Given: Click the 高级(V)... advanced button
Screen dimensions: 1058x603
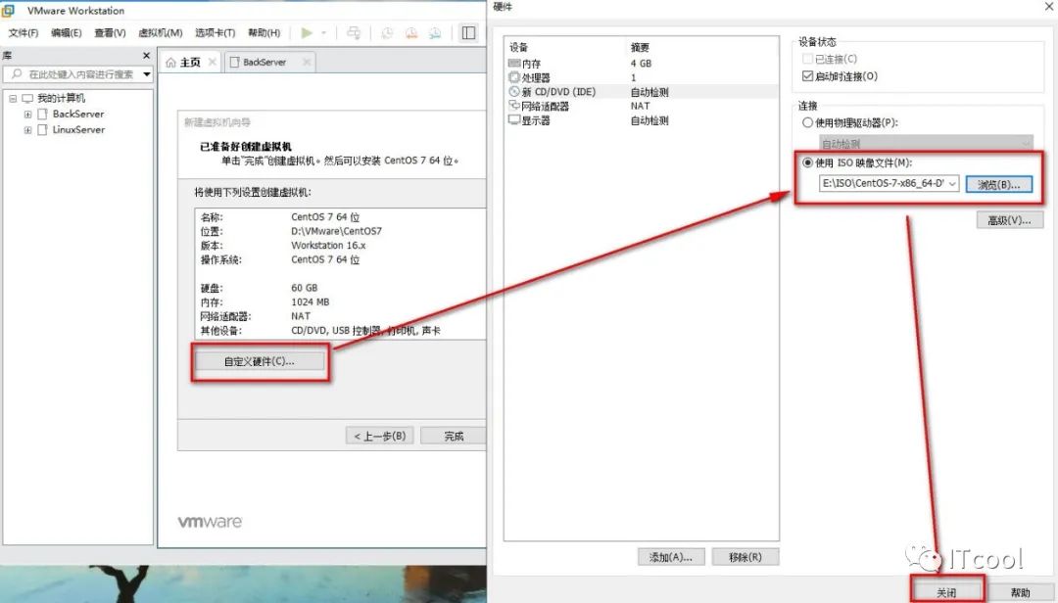Looking at the screenshot, I should (1009, 220).
